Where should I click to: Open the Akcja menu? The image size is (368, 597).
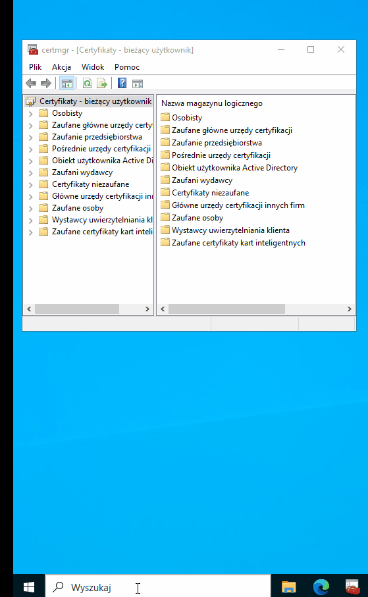tap(61, 67)
